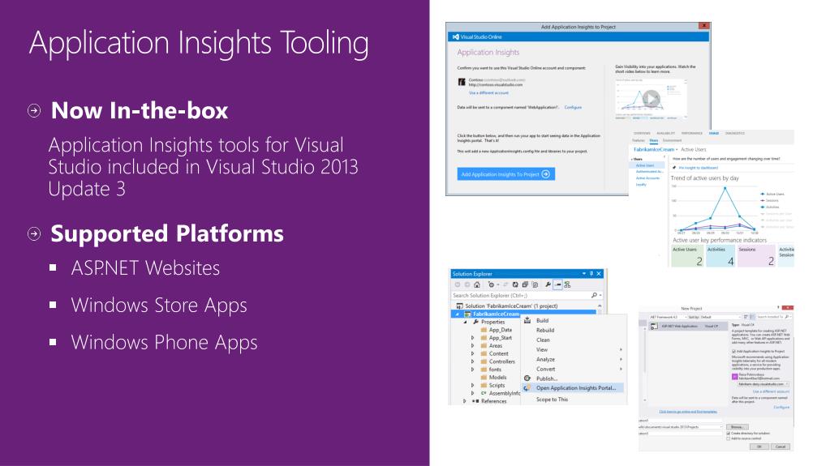Click the Active Users green KPI tile
This screenshot has width=830, height=466.
click(x=687, y=255)
